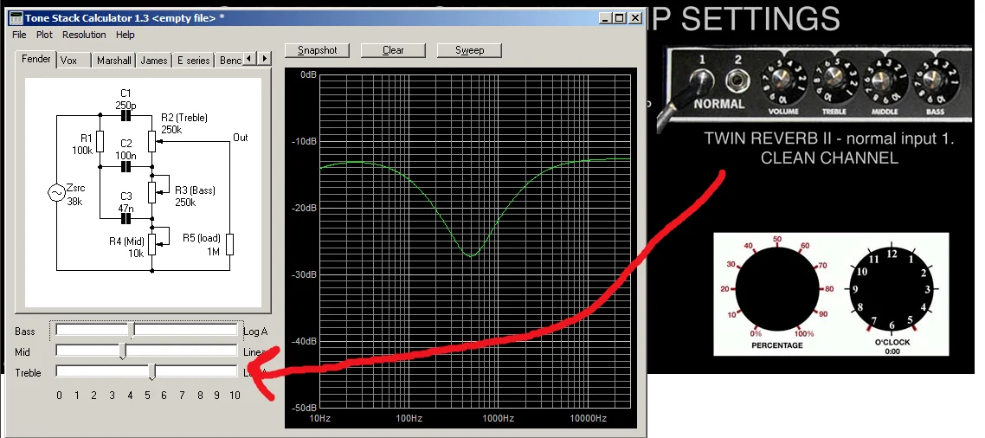Image resolution: width=985 pixels, height=438 pixels.
Task: Click the R2 Treble 250k potentiometer
Action: tap(151, 141)
